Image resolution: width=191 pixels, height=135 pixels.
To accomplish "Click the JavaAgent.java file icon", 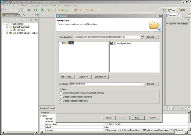I will point(115,43).
